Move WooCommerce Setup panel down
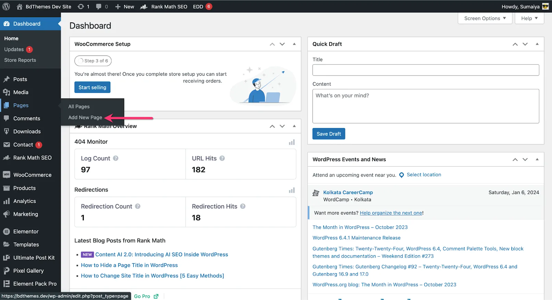 [282, 44]
